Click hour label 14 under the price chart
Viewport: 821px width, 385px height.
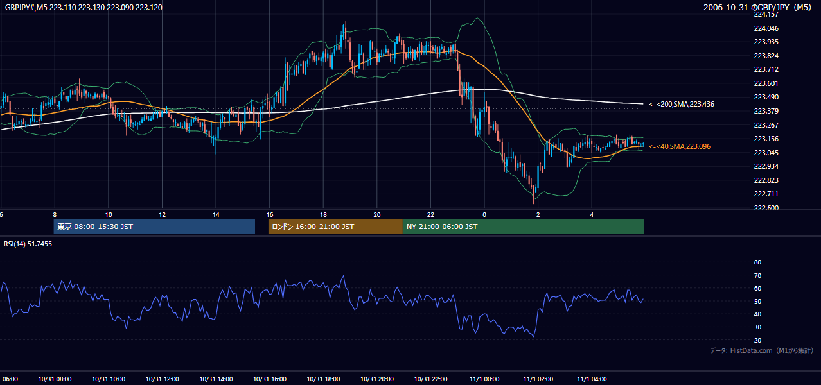pyautogui.click(x=216, y=215)
